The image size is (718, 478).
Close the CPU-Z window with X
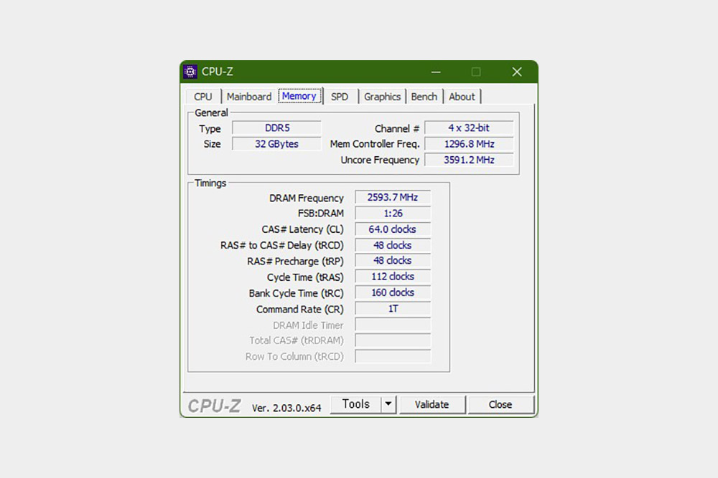(517, 72)
